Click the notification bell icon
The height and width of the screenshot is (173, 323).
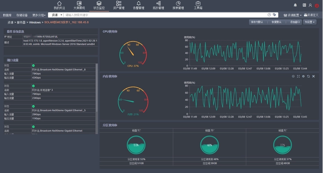tap(295, 5)
